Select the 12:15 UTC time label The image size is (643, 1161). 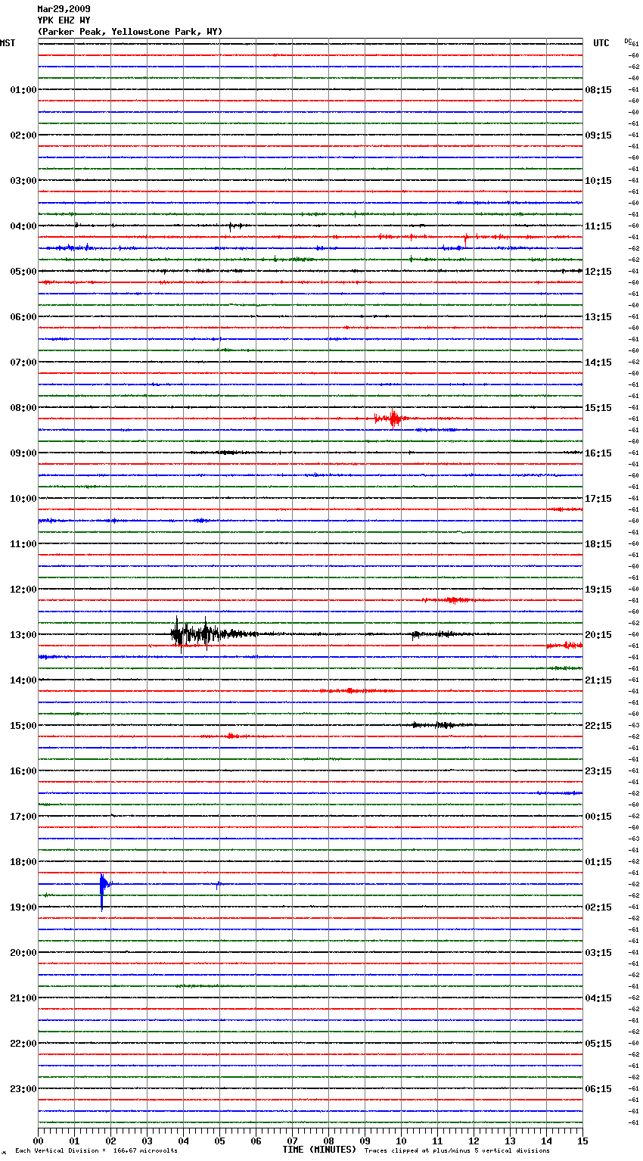pos(598,272)
